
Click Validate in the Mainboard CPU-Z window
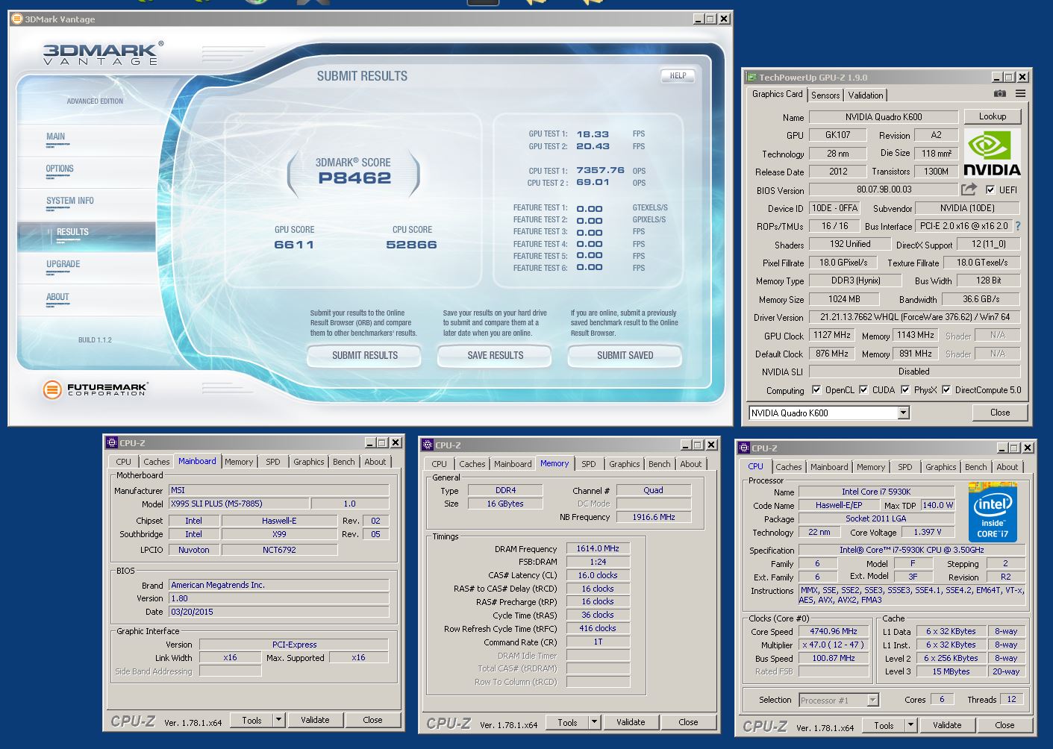click(315, 720)
